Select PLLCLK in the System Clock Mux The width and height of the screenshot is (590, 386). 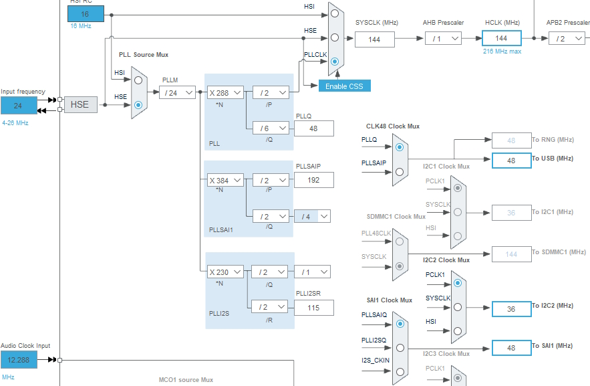[335, 62]
